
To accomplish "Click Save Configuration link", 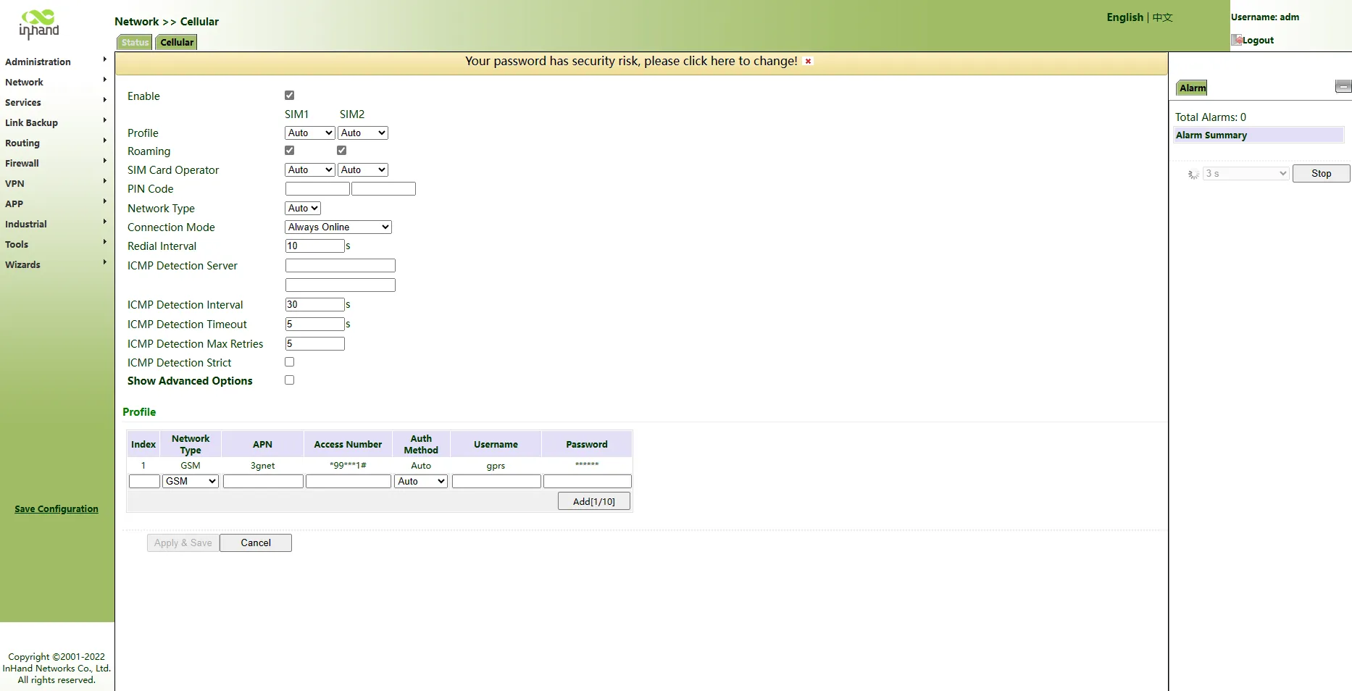I will pyautogui.click(x=57, y=508).
